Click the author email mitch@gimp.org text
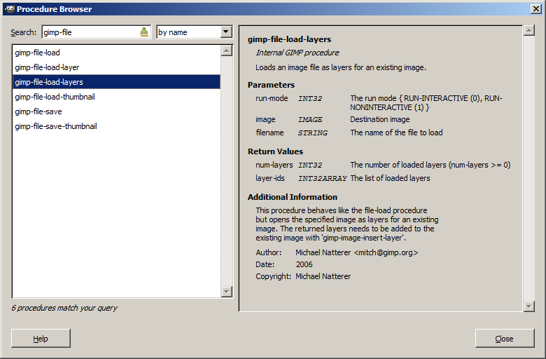 click(386, 252)
